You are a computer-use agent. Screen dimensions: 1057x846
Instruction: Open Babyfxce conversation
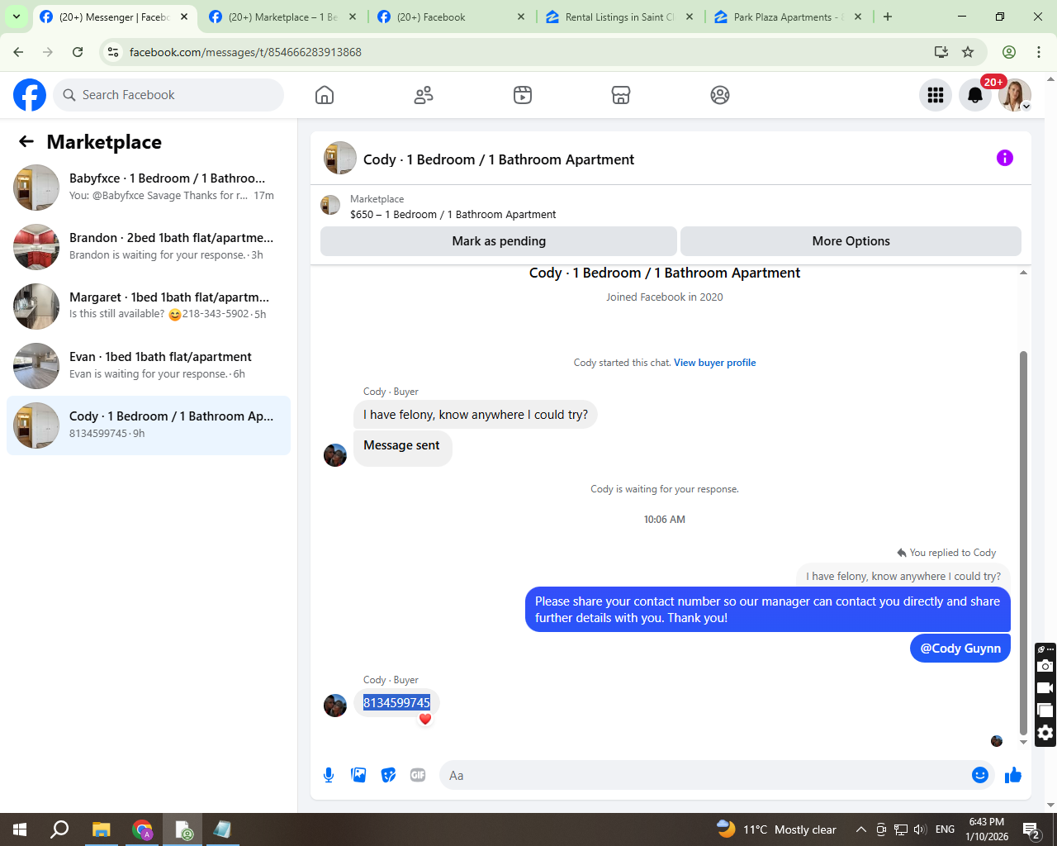[149, 188]
